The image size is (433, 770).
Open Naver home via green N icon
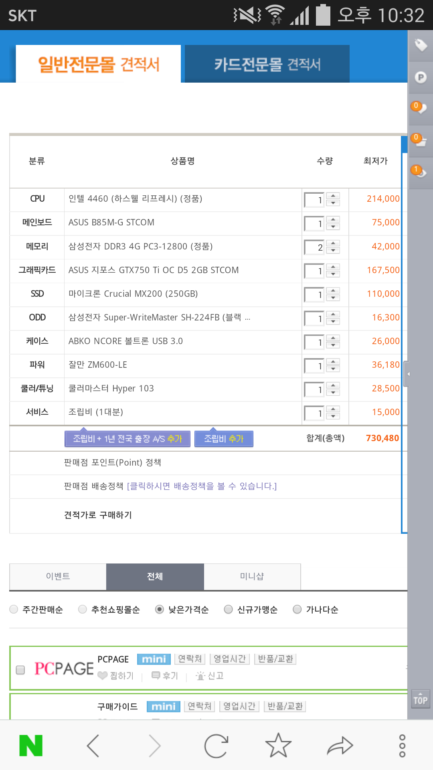pyautogui.click(x=31, y=746)
